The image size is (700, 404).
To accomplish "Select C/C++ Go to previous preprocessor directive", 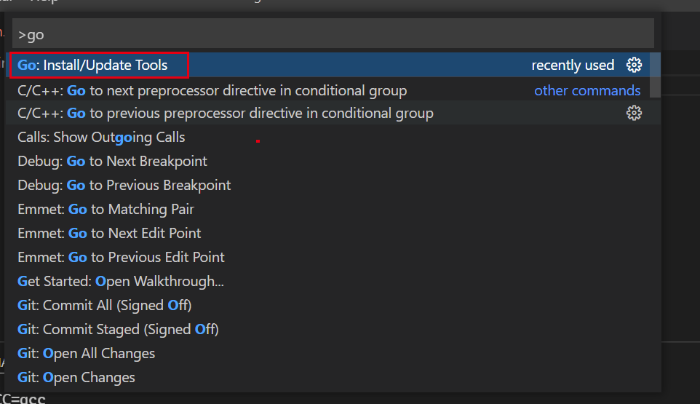I will [x=225, y=114].
